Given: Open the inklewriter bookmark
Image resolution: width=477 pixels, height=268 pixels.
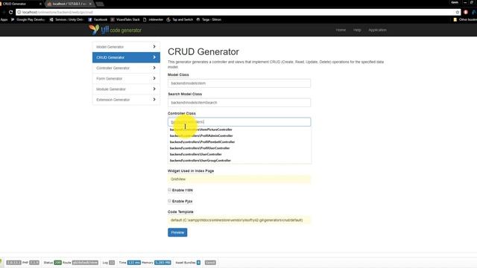Looking at the screenshot, I should [154, 19].
